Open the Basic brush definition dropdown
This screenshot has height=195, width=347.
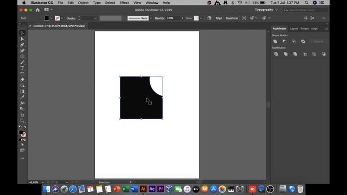tap(151, 18)
